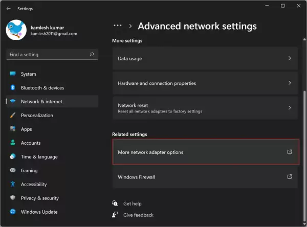Open Windows Update label
The image size is (307, 227).
(x=39, y=212)
